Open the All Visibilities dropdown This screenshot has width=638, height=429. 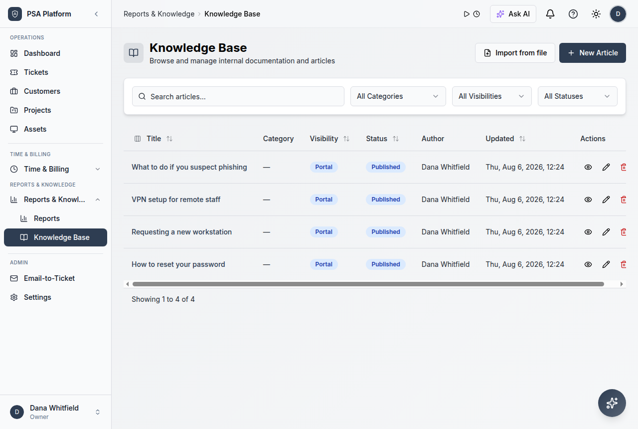pos(492,96)
